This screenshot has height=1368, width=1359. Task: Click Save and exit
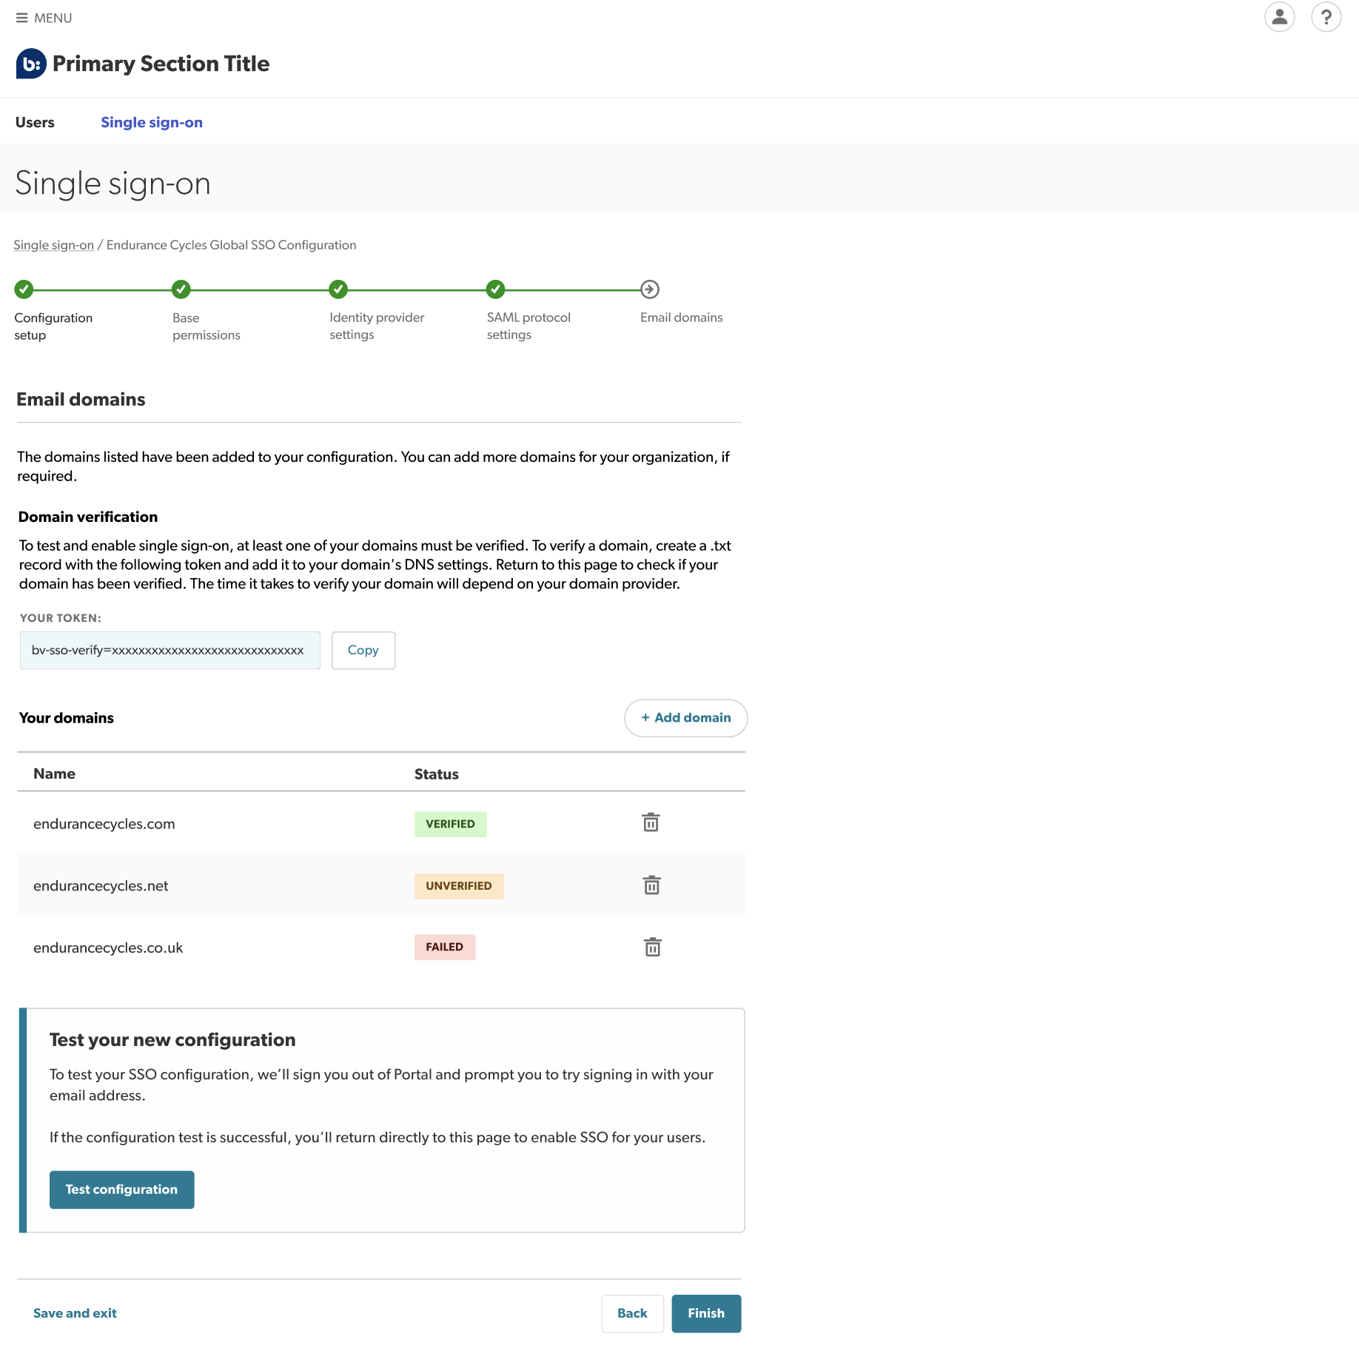click(75, 1313)
